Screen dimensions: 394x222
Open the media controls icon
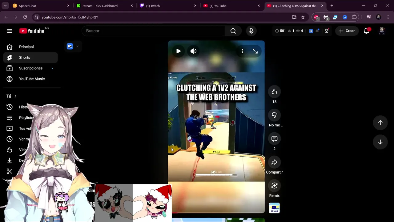pyautogui.click(x=369, y=17)
